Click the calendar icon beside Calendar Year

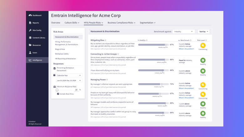coord(54,75)
